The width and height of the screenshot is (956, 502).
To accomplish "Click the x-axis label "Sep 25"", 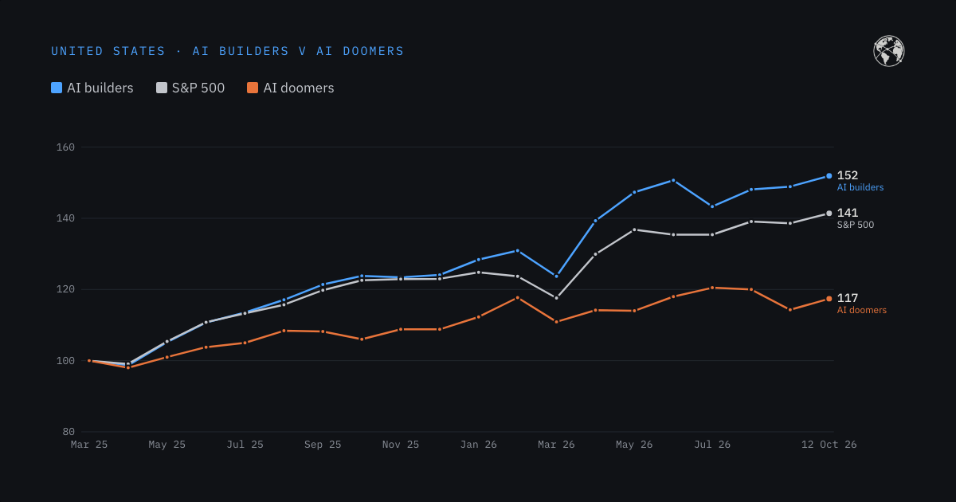I will click(x=323, y=445).
